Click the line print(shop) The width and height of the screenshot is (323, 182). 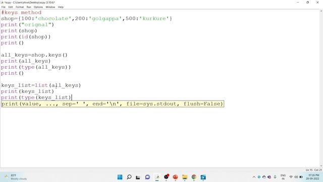click(19, 31)
